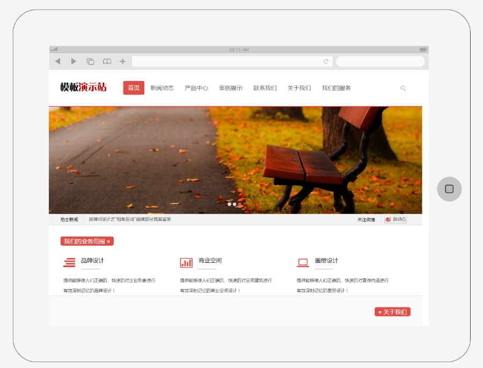Open the 我们的服务 menu item
The width and height of the screenshot is (483, 368).
coord(336,88)
